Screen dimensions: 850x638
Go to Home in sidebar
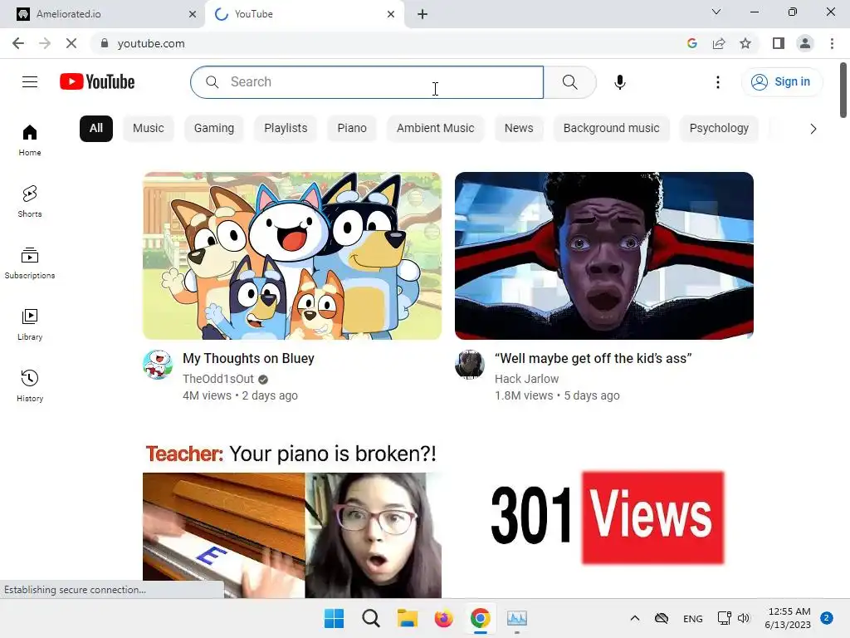click(x=30, y=140)
